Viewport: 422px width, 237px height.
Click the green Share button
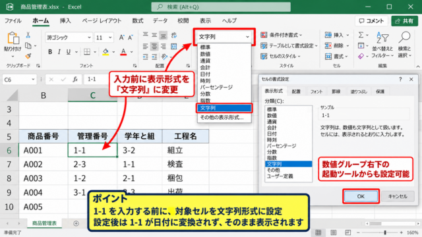pyautogui.click(x=404, y=20)
